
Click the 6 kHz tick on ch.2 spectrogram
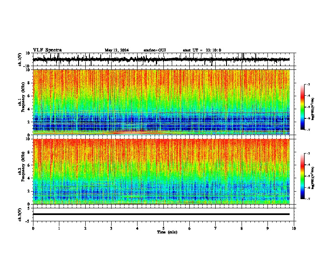point(29,165)
